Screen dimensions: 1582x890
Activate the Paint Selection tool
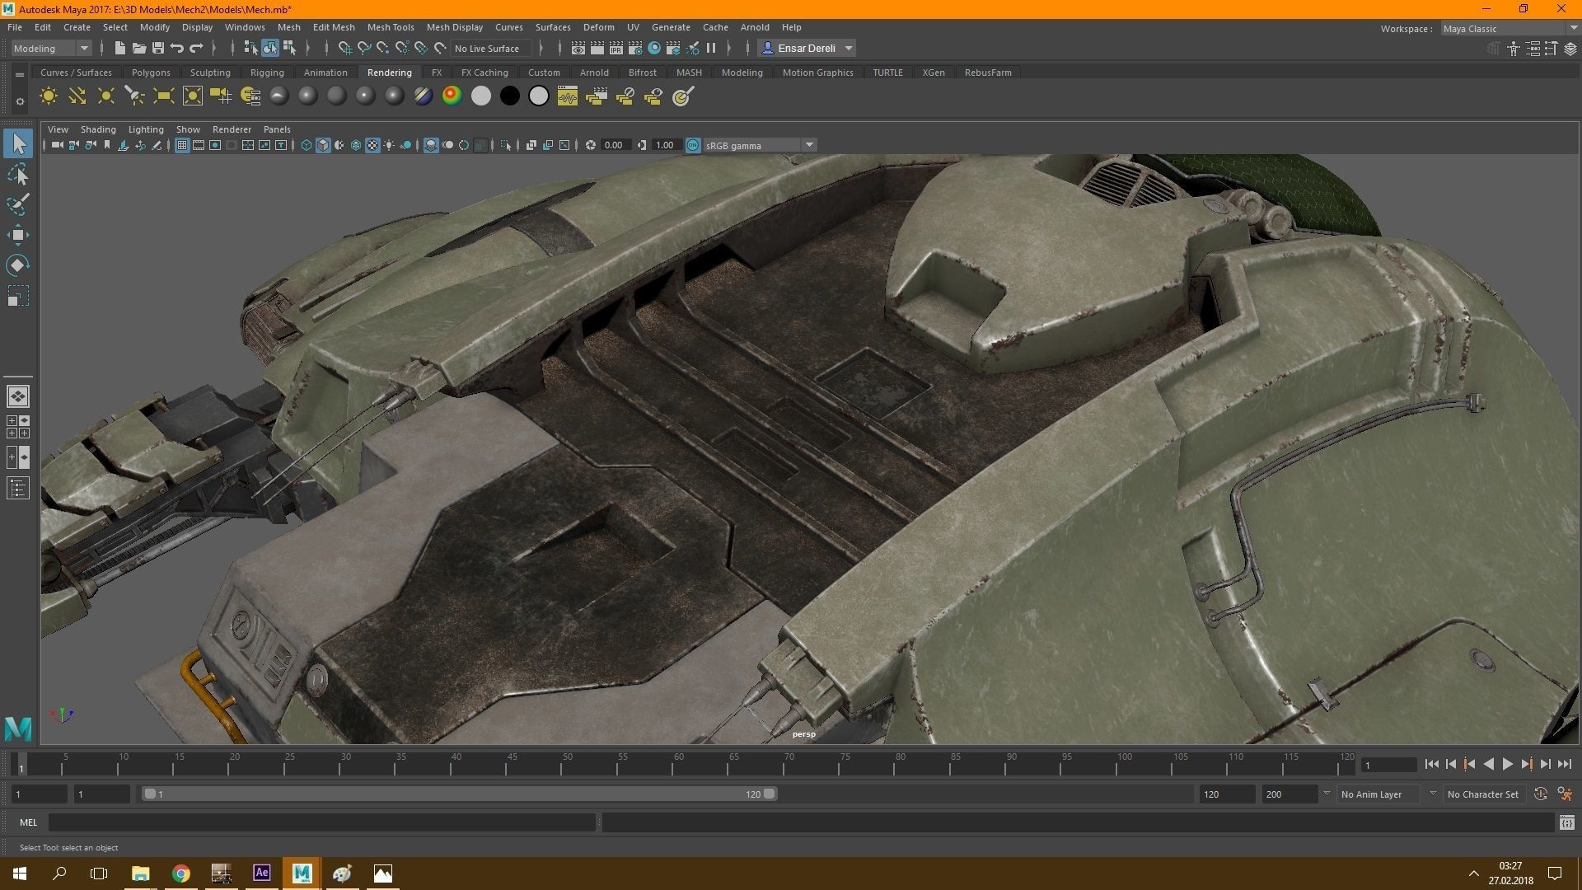pyautogui.click(x=18, y=204)
